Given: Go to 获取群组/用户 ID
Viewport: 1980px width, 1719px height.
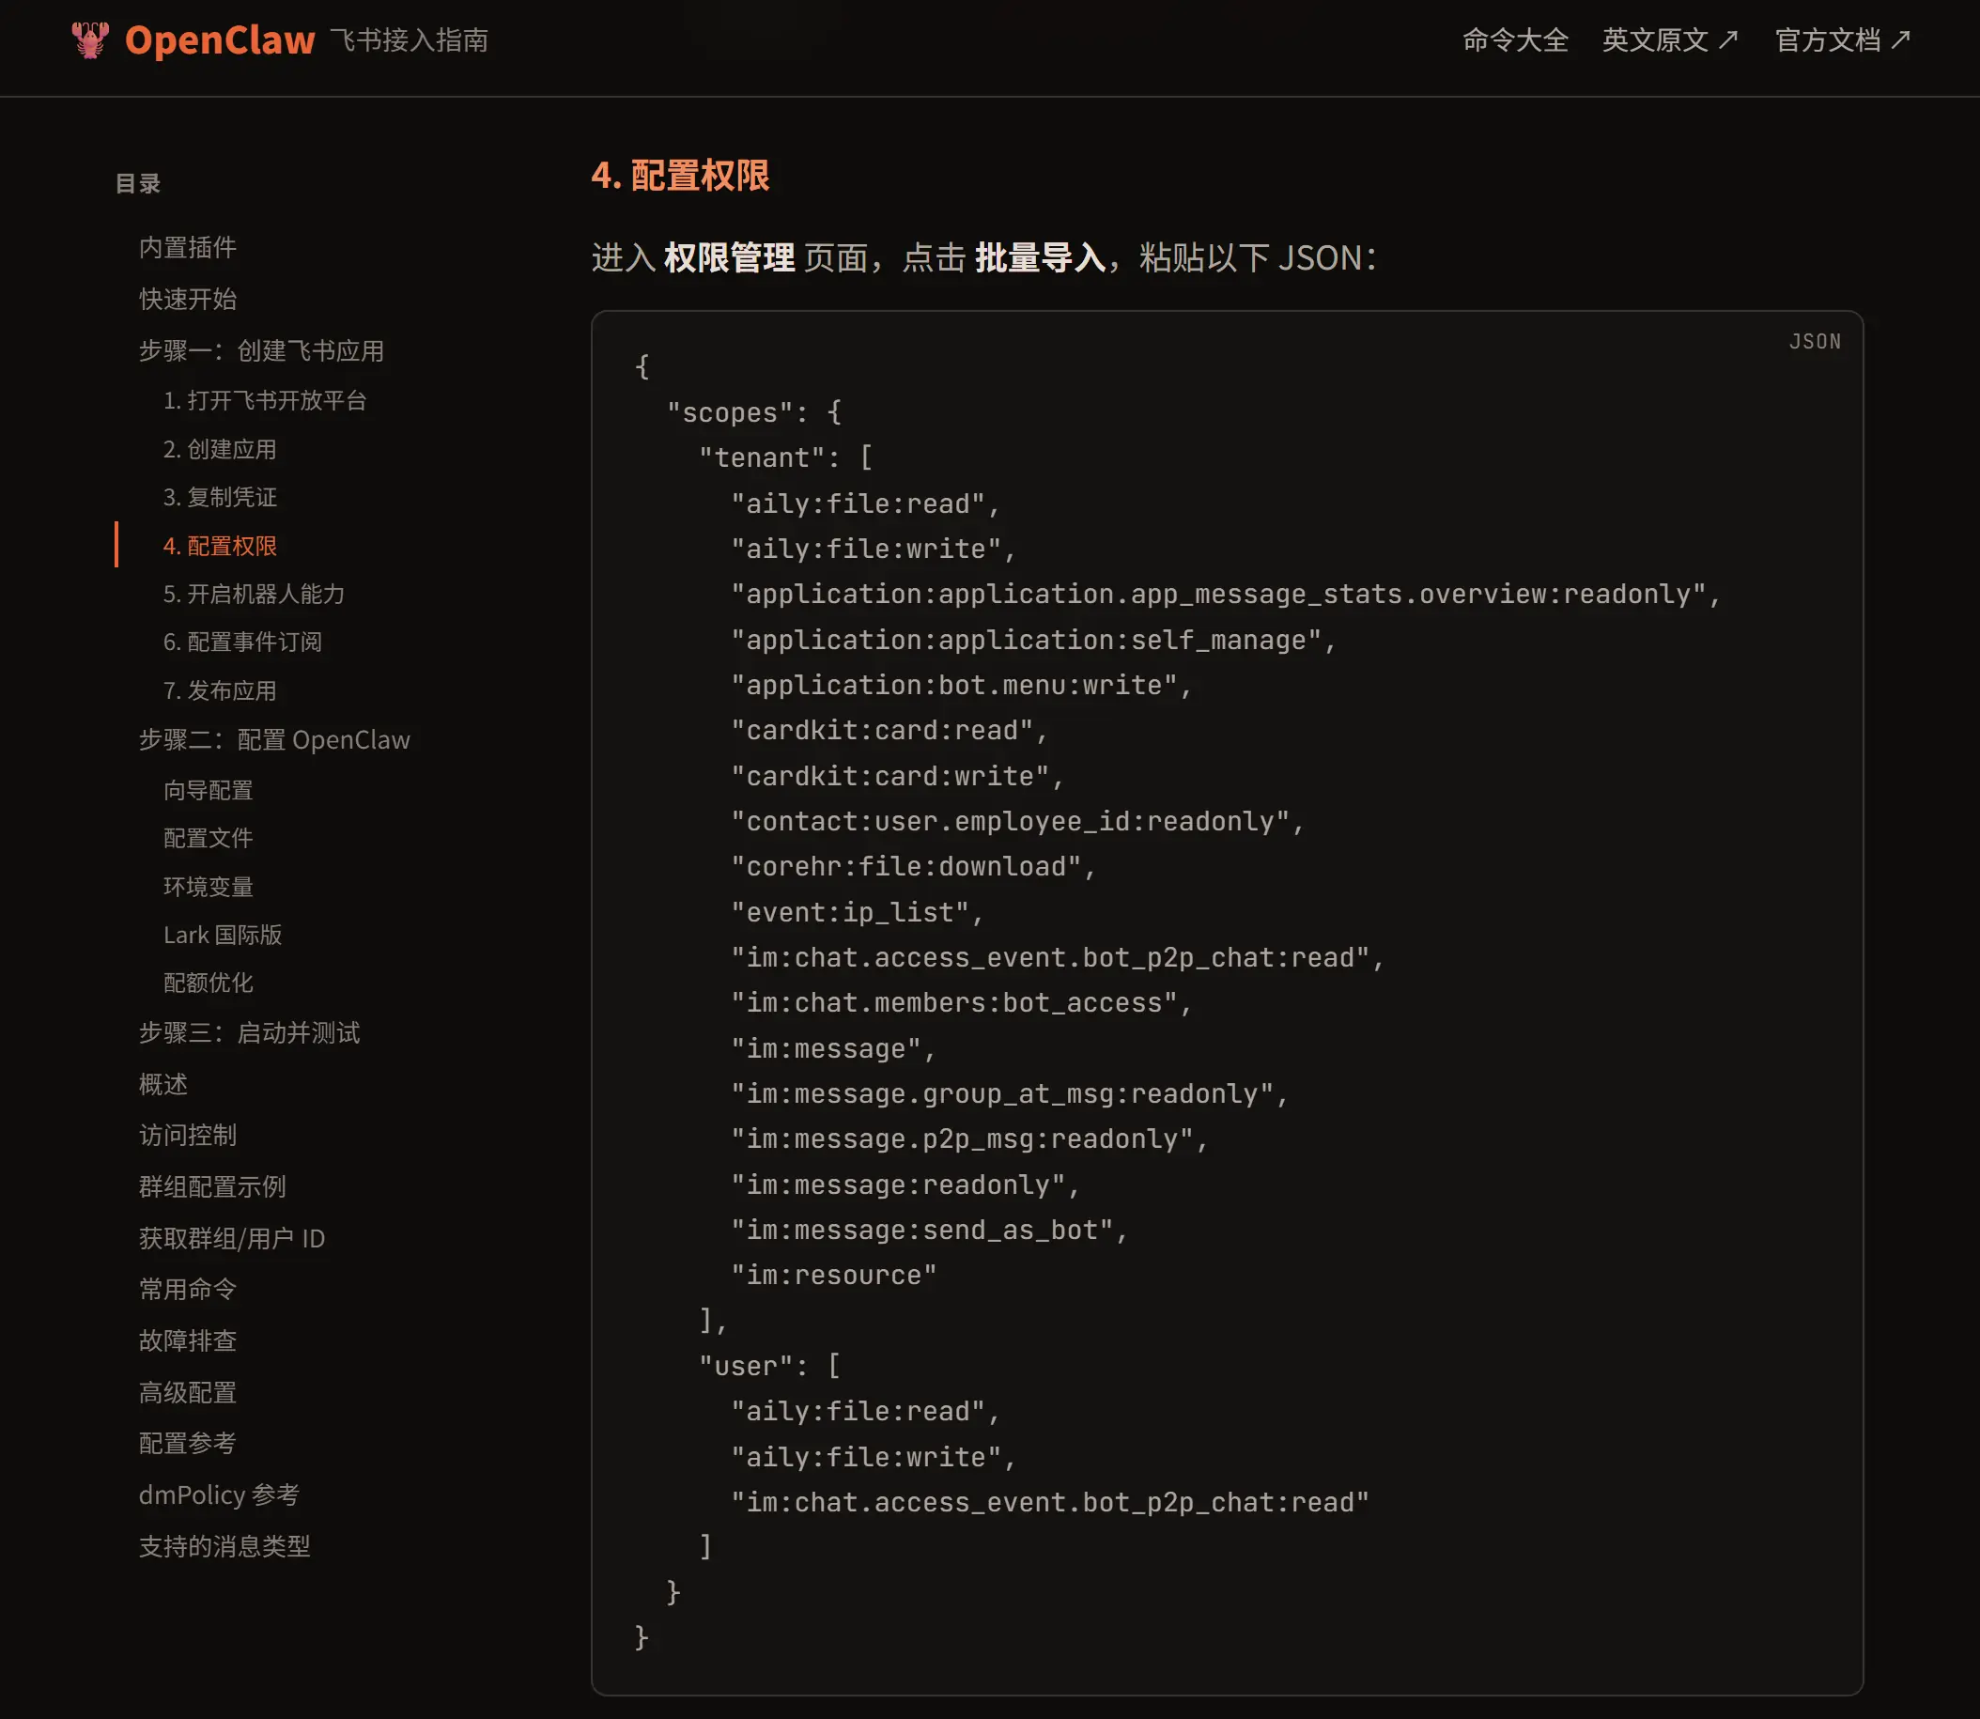Looking at the screenshot, I should pyautogui.click(x=231, y=1238).
